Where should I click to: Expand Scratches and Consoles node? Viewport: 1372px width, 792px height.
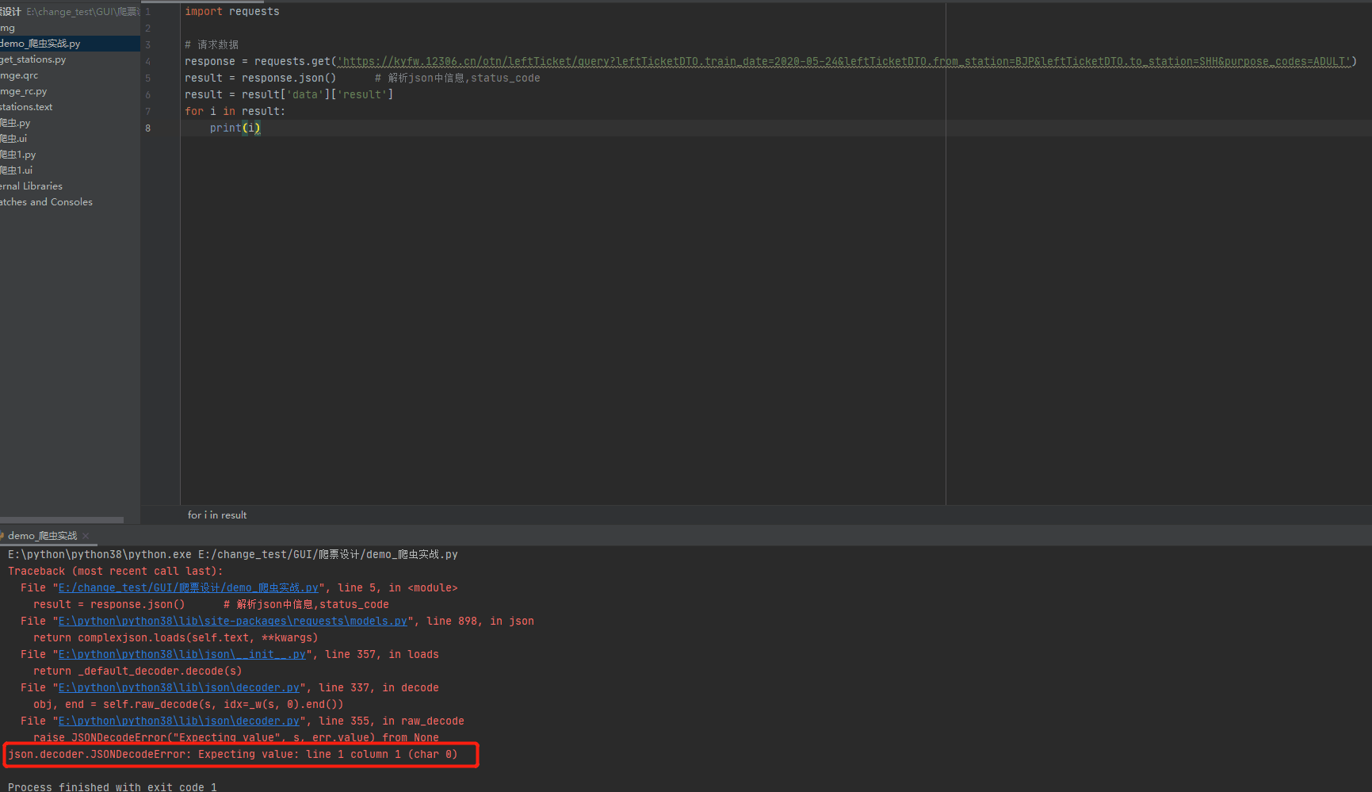click(x=47, y=202)
